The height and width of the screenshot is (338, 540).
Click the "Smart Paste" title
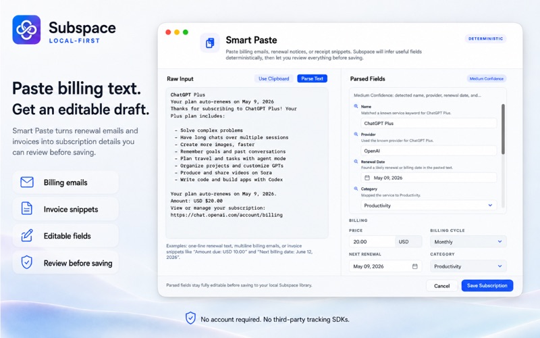(x=251, y=40)
